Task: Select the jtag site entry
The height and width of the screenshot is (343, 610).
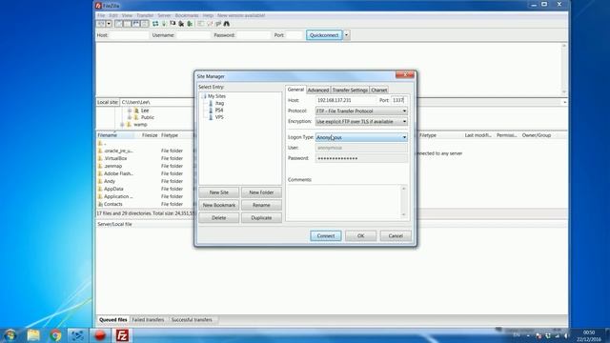Action: point(219,103)
